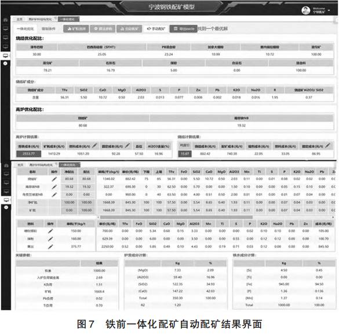Image resolution: width=339 pixels, height=334 pixels.
Task: Click the 25.05 value in 烧结优化配比
Action: pos(101,54)
